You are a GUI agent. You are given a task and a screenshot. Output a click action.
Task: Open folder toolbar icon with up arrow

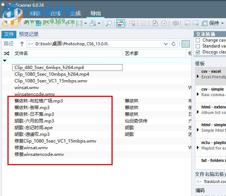click(x=5, y=23)
